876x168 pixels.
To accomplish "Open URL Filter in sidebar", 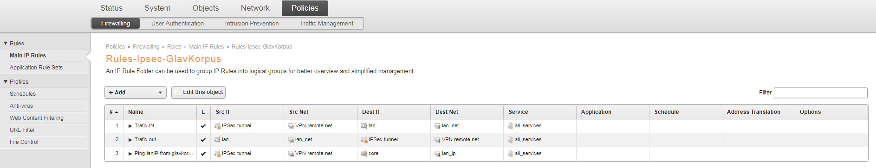I will [22, 130].
